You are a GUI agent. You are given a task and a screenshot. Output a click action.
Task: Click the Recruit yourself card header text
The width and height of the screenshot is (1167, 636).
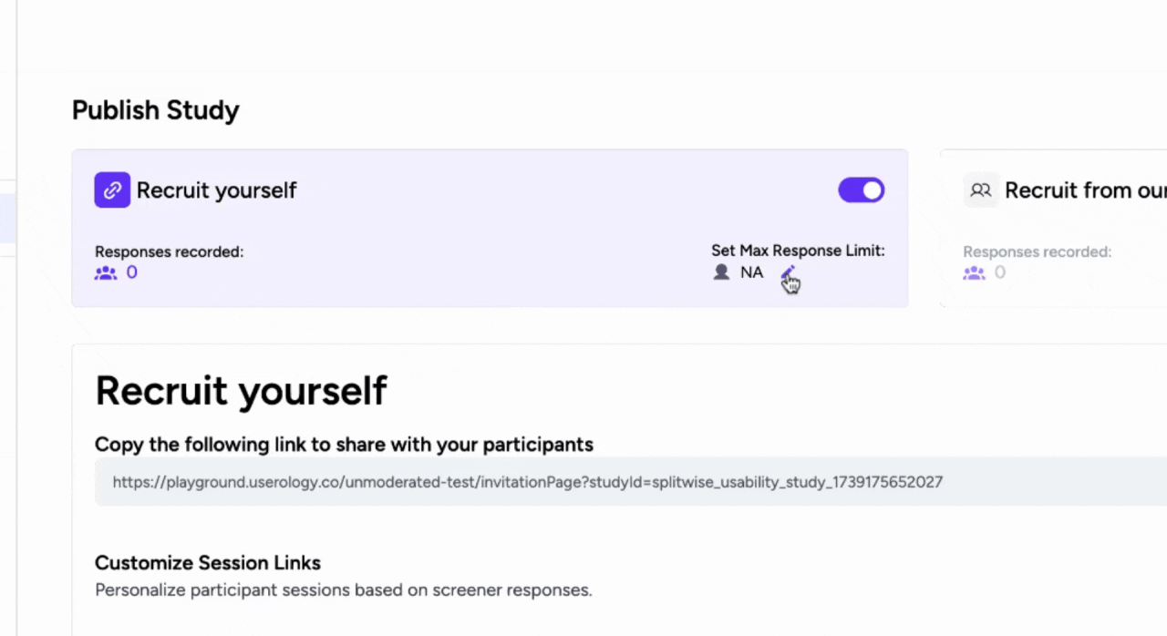point(216,190)
